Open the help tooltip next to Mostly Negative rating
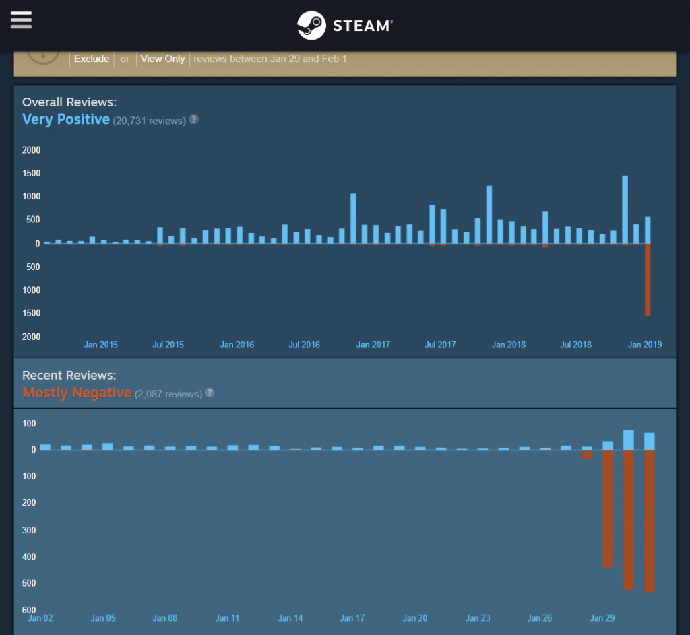The image size is (690, 635). pos(210,393)
